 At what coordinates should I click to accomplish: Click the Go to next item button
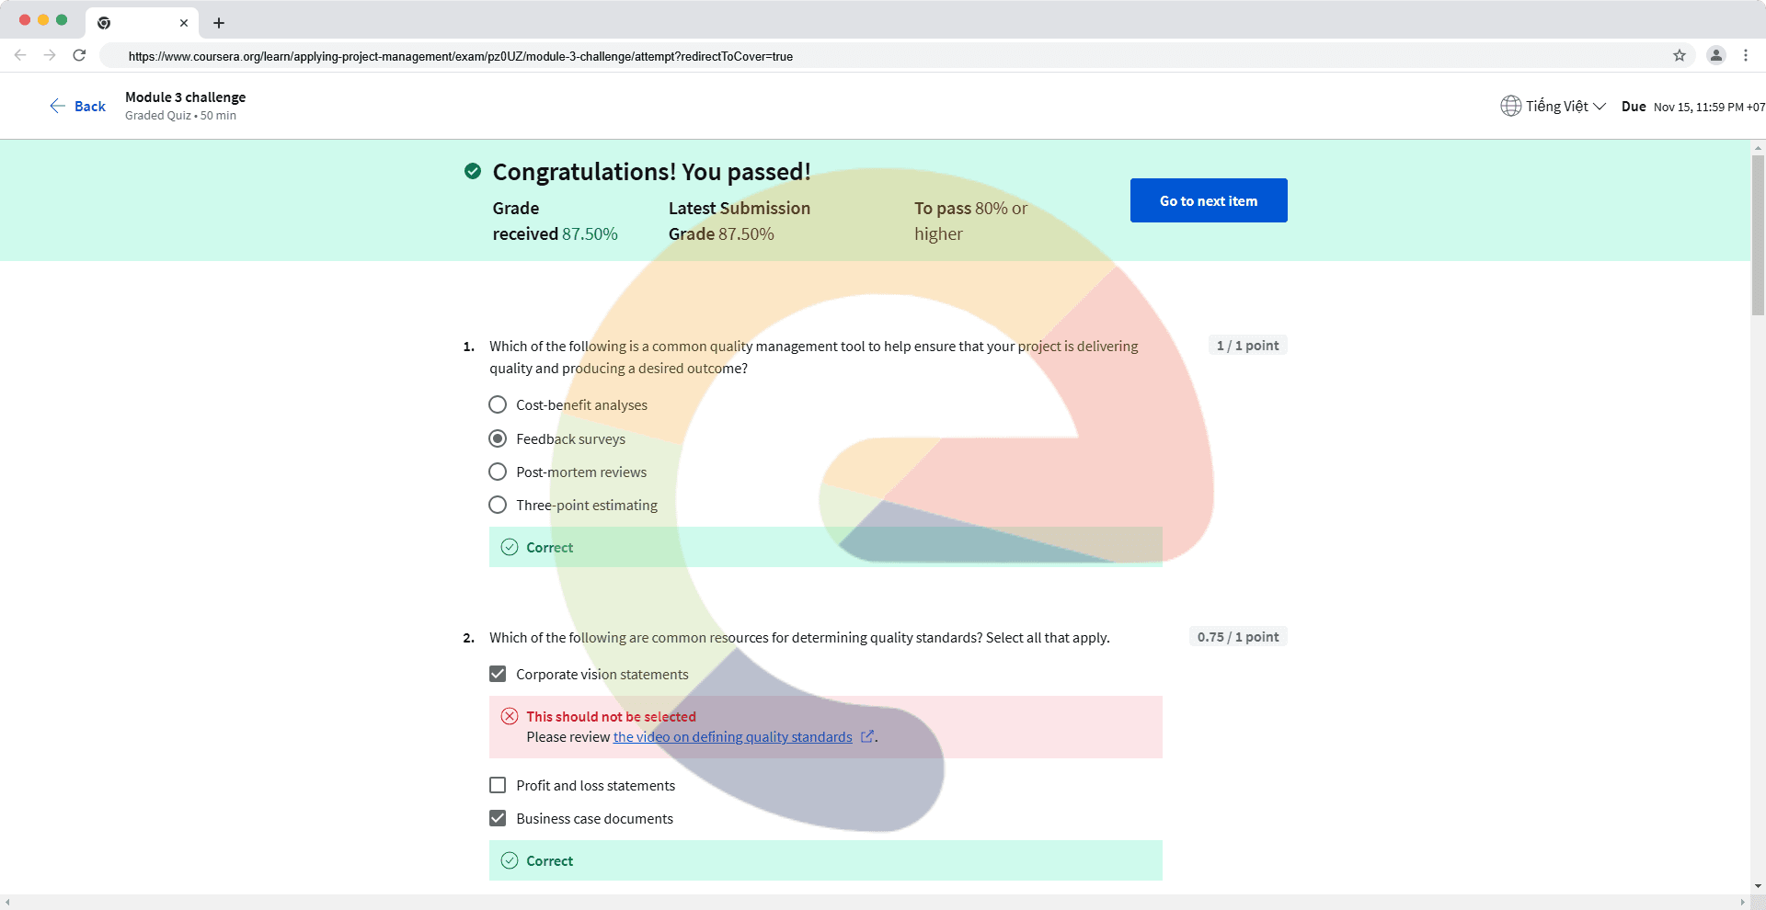click(x=1208, y=200)
